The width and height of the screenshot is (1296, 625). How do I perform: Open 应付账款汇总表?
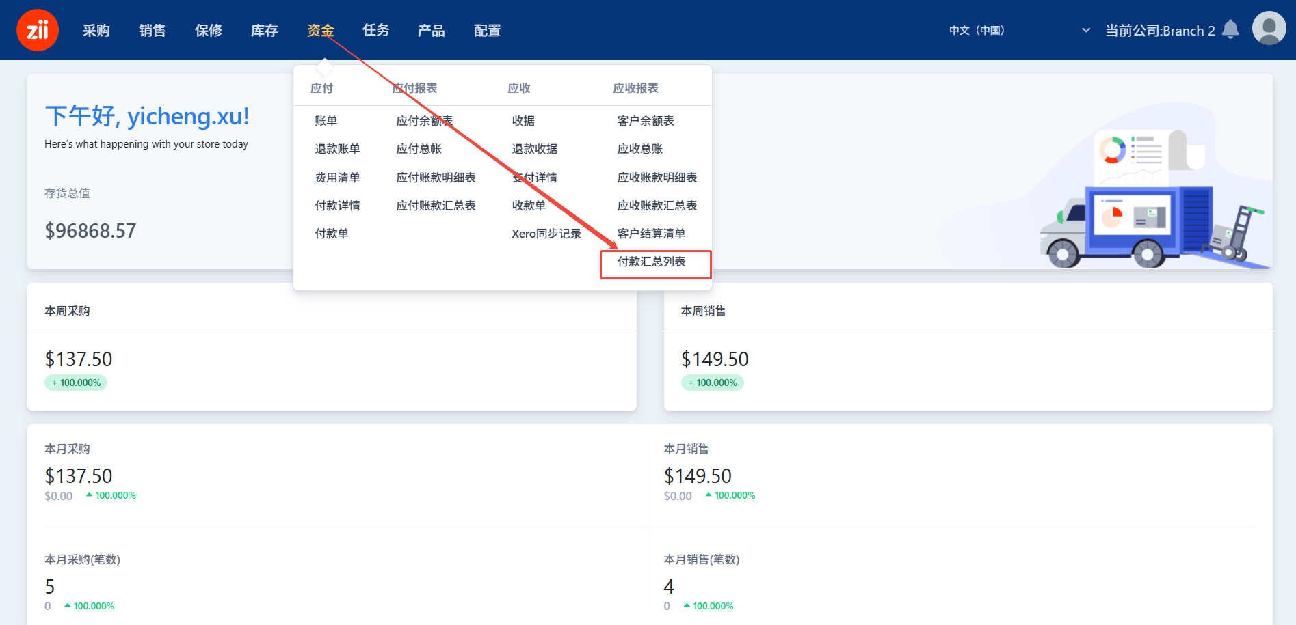(436, 206)
